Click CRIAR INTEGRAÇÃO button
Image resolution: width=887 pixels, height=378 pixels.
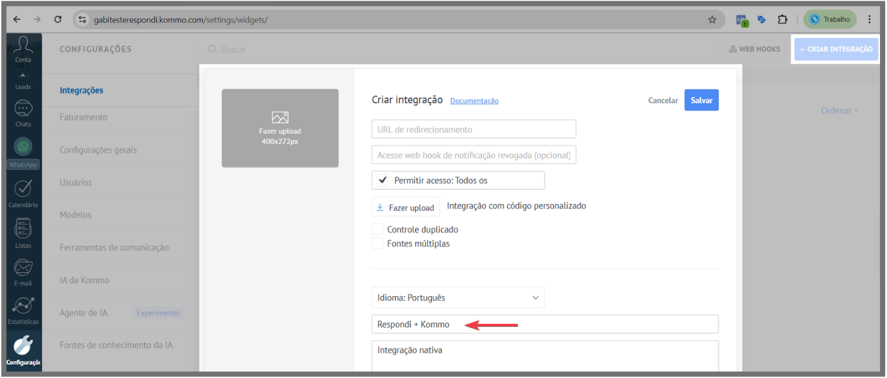[836, 49]
